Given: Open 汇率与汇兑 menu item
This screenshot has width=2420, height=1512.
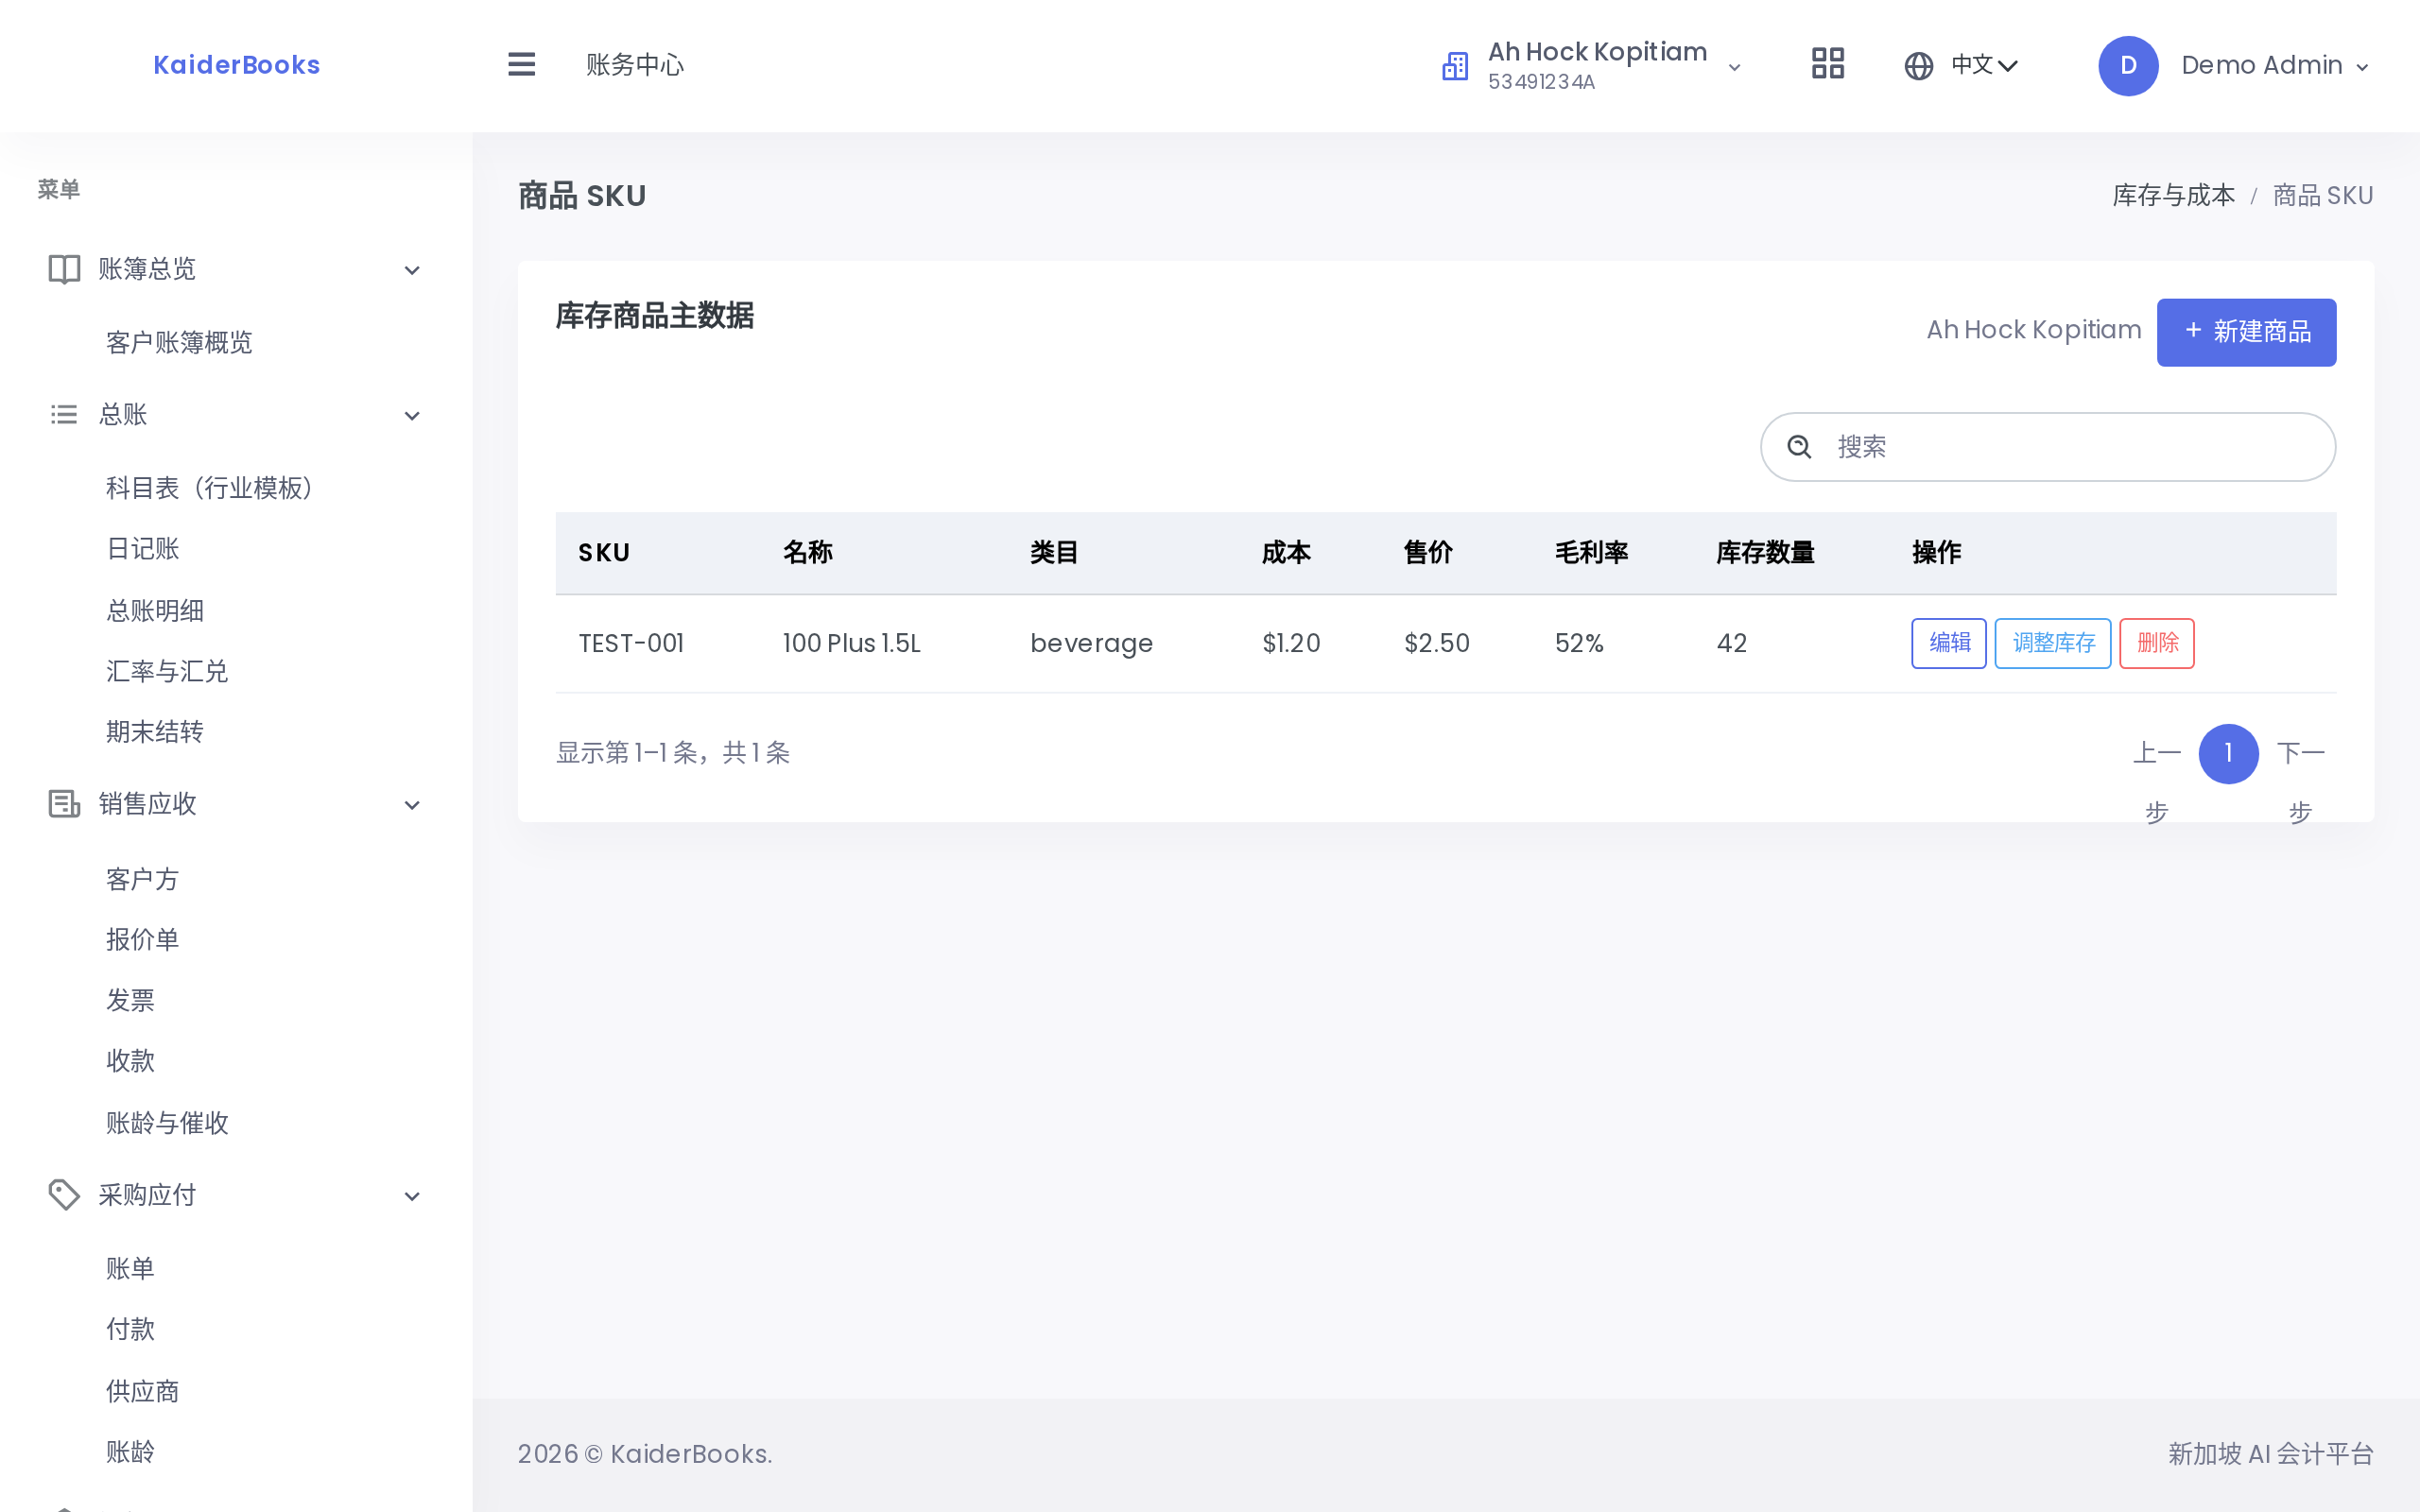Looking at the screenshot, I should pos(167,671).
